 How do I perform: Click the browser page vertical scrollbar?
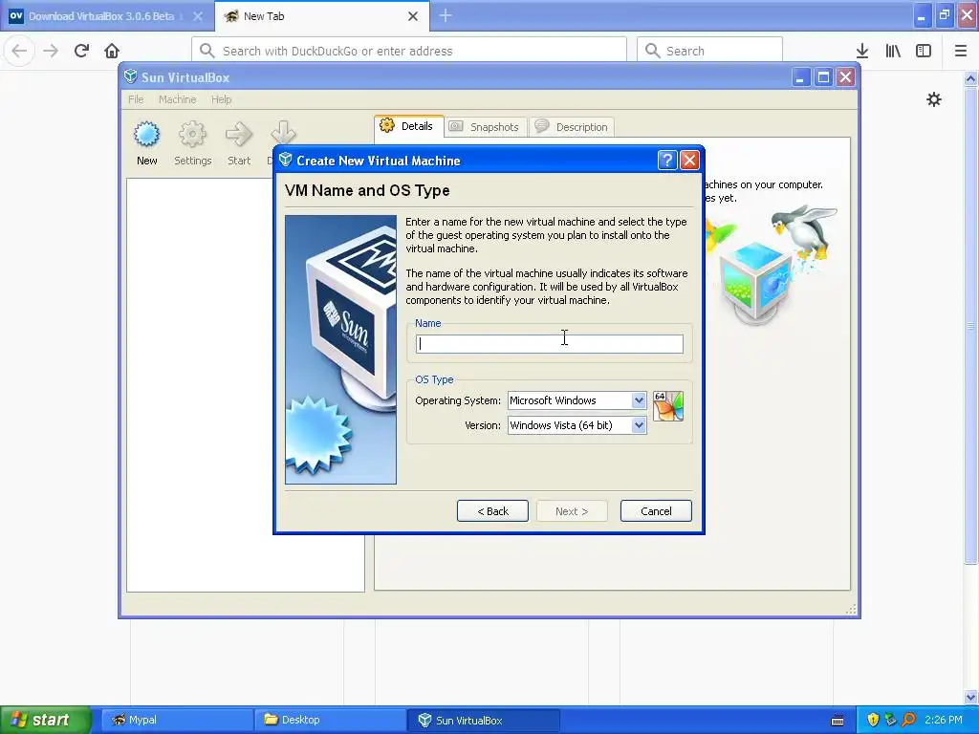[x=971, y=325]
